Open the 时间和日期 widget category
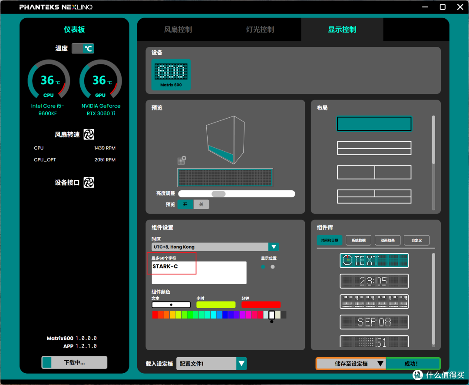Image resolution: width=469 pixels, height=385 pixels. (x=329, y=240)
